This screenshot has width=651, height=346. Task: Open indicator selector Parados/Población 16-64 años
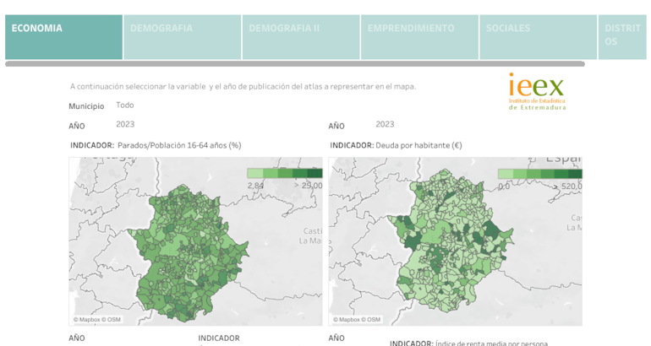coord(179,145)
